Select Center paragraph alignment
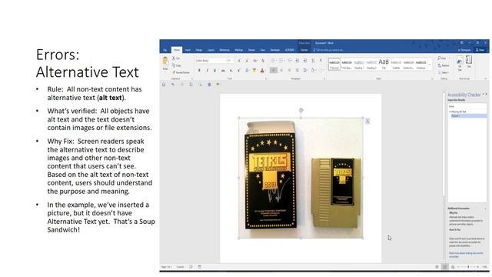This screenshot has width=492, height=277. pyautogui.click(x=281, y=70)
